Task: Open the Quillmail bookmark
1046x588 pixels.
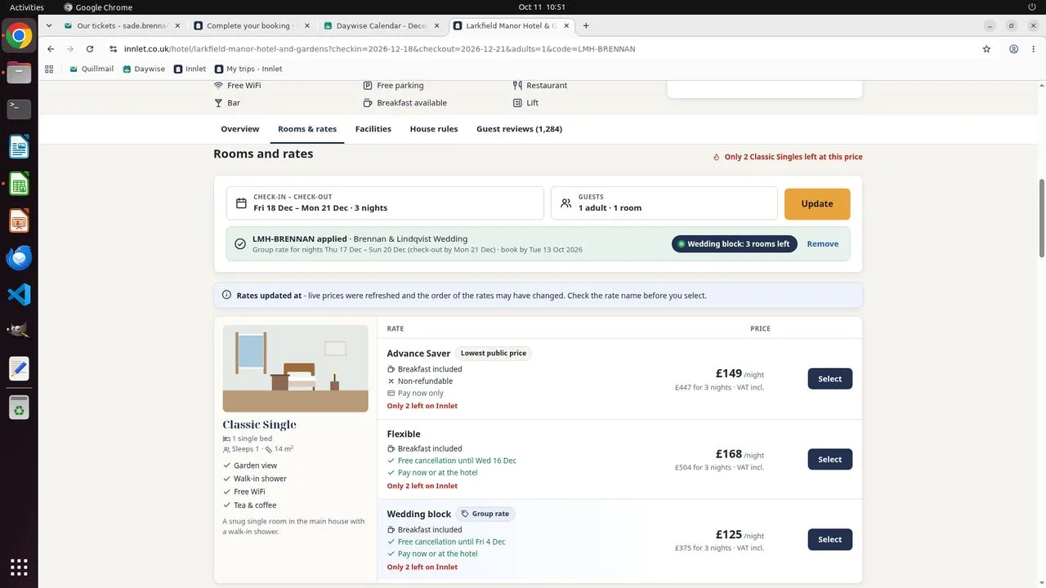Action: pyautogui.click(x=92, y=69)
